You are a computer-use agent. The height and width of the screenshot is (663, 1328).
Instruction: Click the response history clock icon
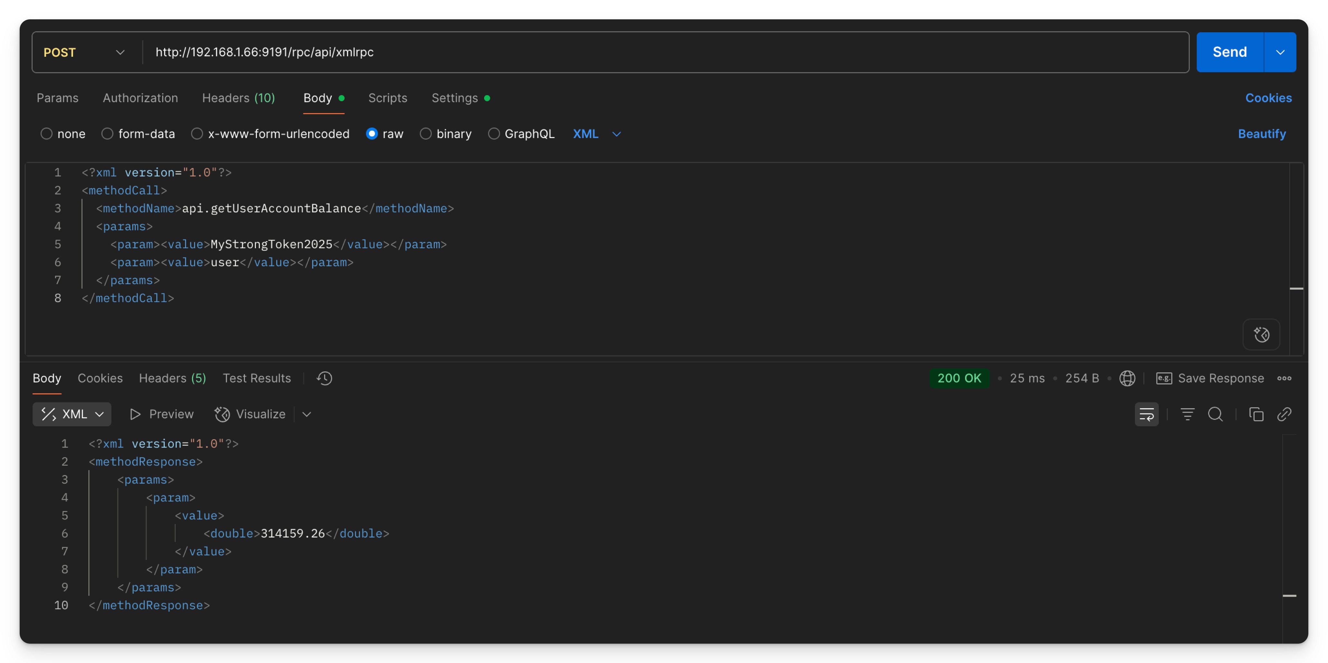pyautogui.click(x=324, y=378)
